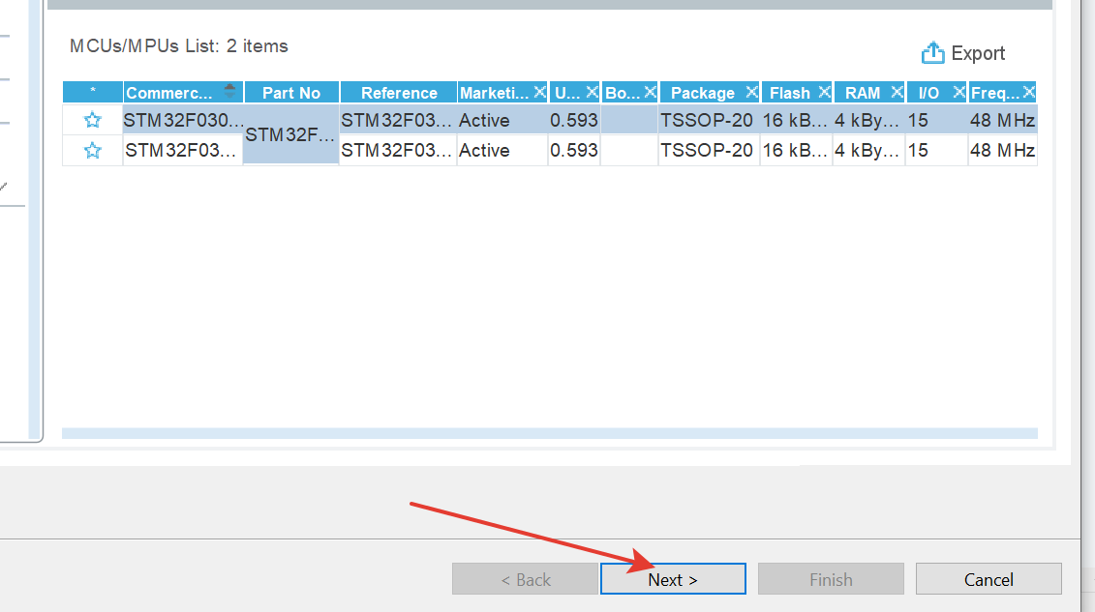This screenshot has width=1095, height=612.
Task: Click 4 kBy… RAM in the highlighted row
Action: 867,120
